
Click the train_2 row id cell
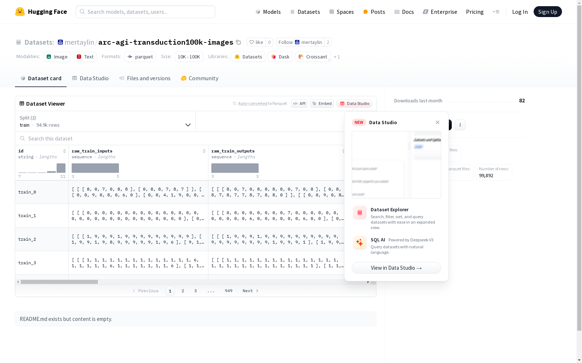click(x=42, y=239)
